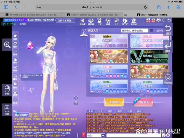Open 背包 backpack sidebar icon
The height and width of the screenshot is (138, 184).
15,61
